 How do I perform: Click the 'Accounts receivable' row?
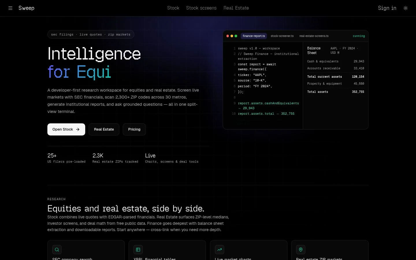336,68
